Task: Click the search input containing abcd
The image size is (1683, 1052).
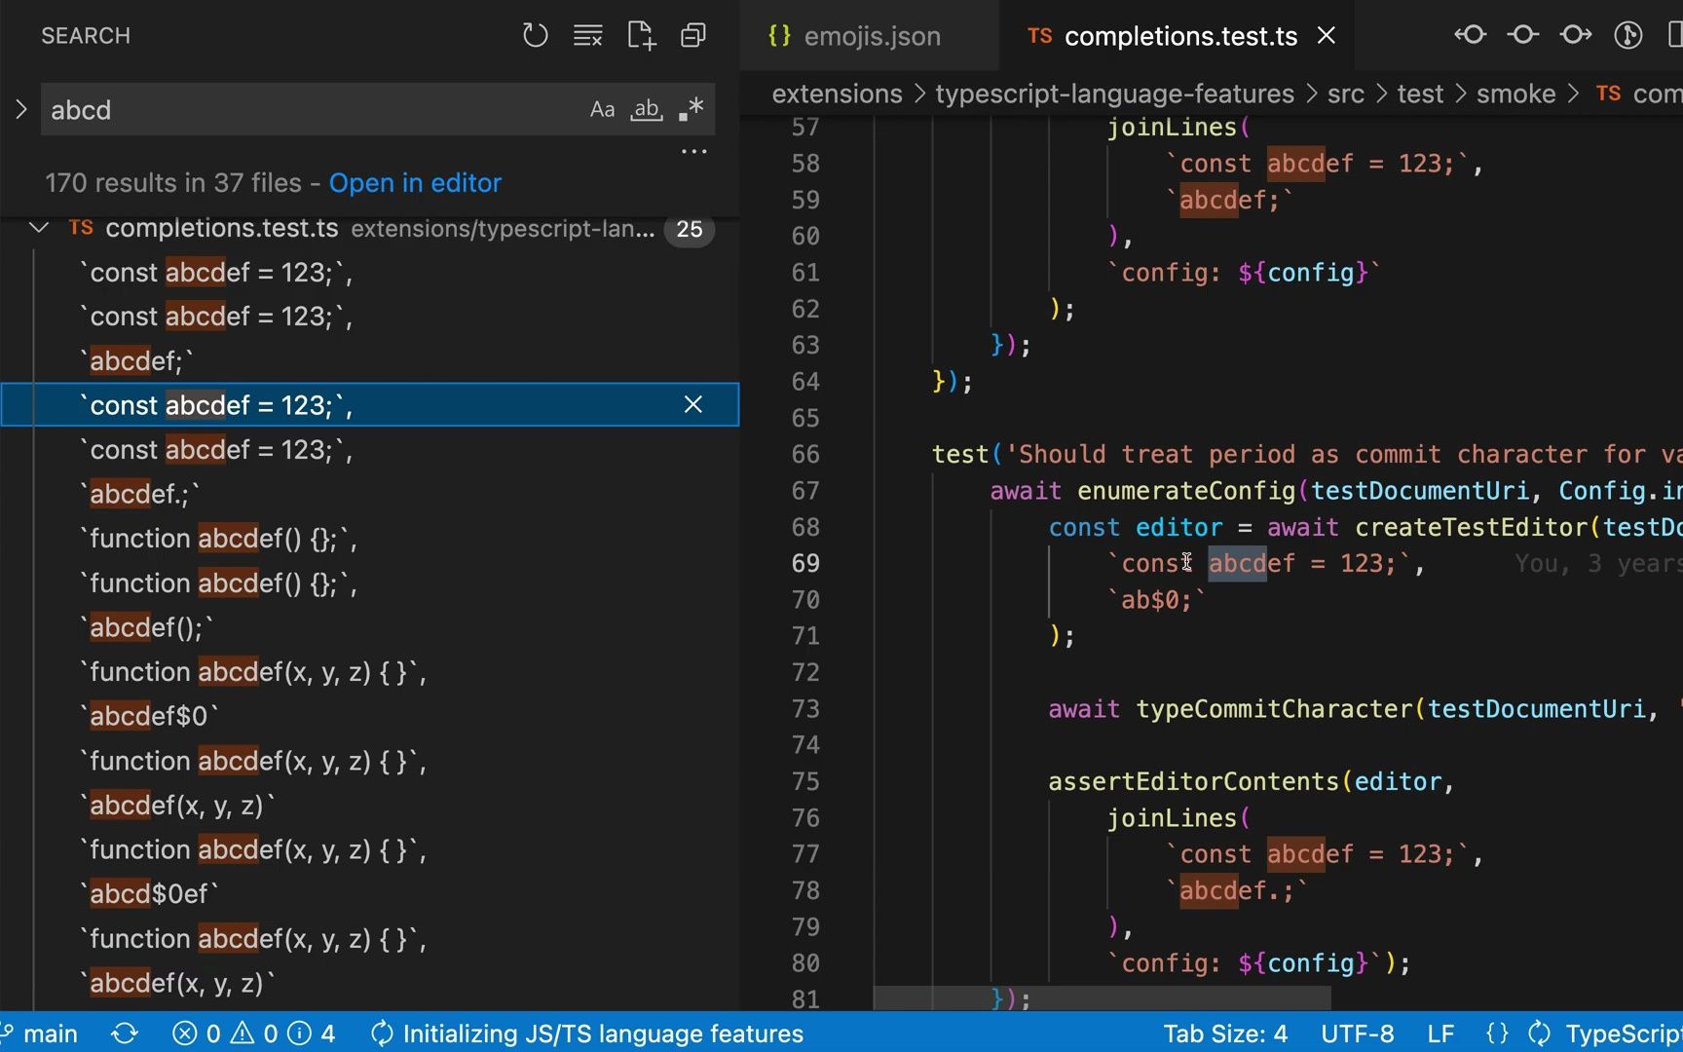Action: (312, 109)
